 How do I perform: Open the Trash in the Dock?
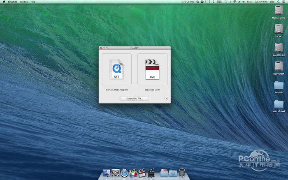point(182,173)
